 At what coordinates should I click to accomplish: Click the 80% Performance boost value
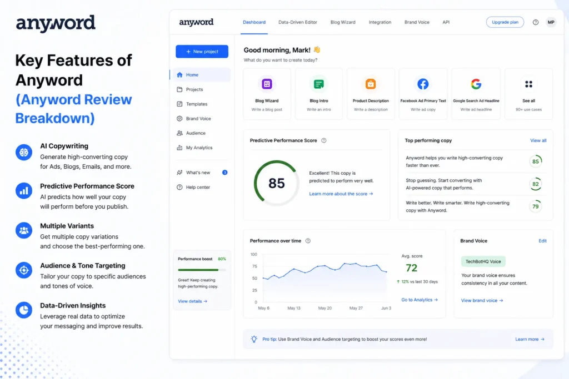(222, 259)
